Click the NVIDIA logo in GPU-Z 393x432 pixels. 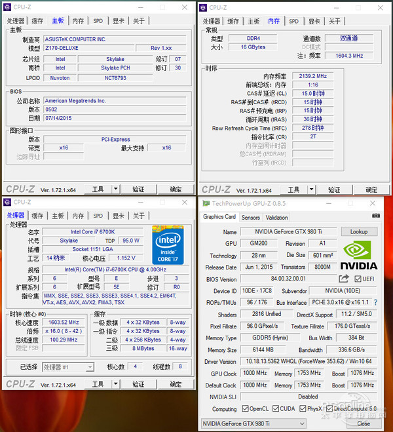[x=359, y=255]
